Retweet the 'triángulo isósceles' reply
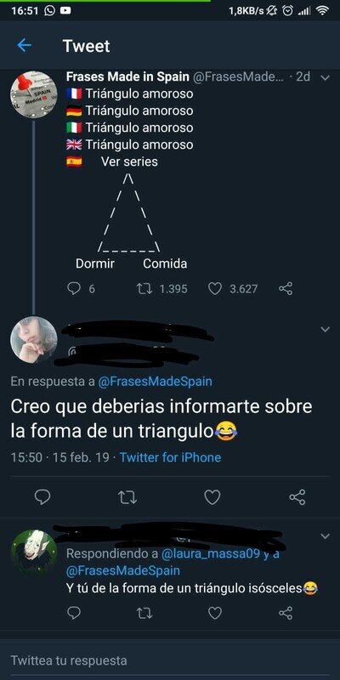This screenshot has height=680, width=340. (x=144, y=613)
